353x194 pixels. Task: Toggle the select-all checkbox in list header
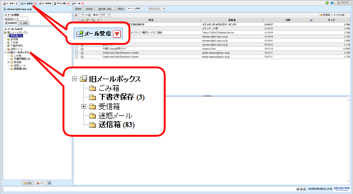77,20
